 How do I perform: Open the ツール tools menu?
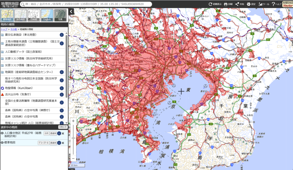[x=264, y=4]
